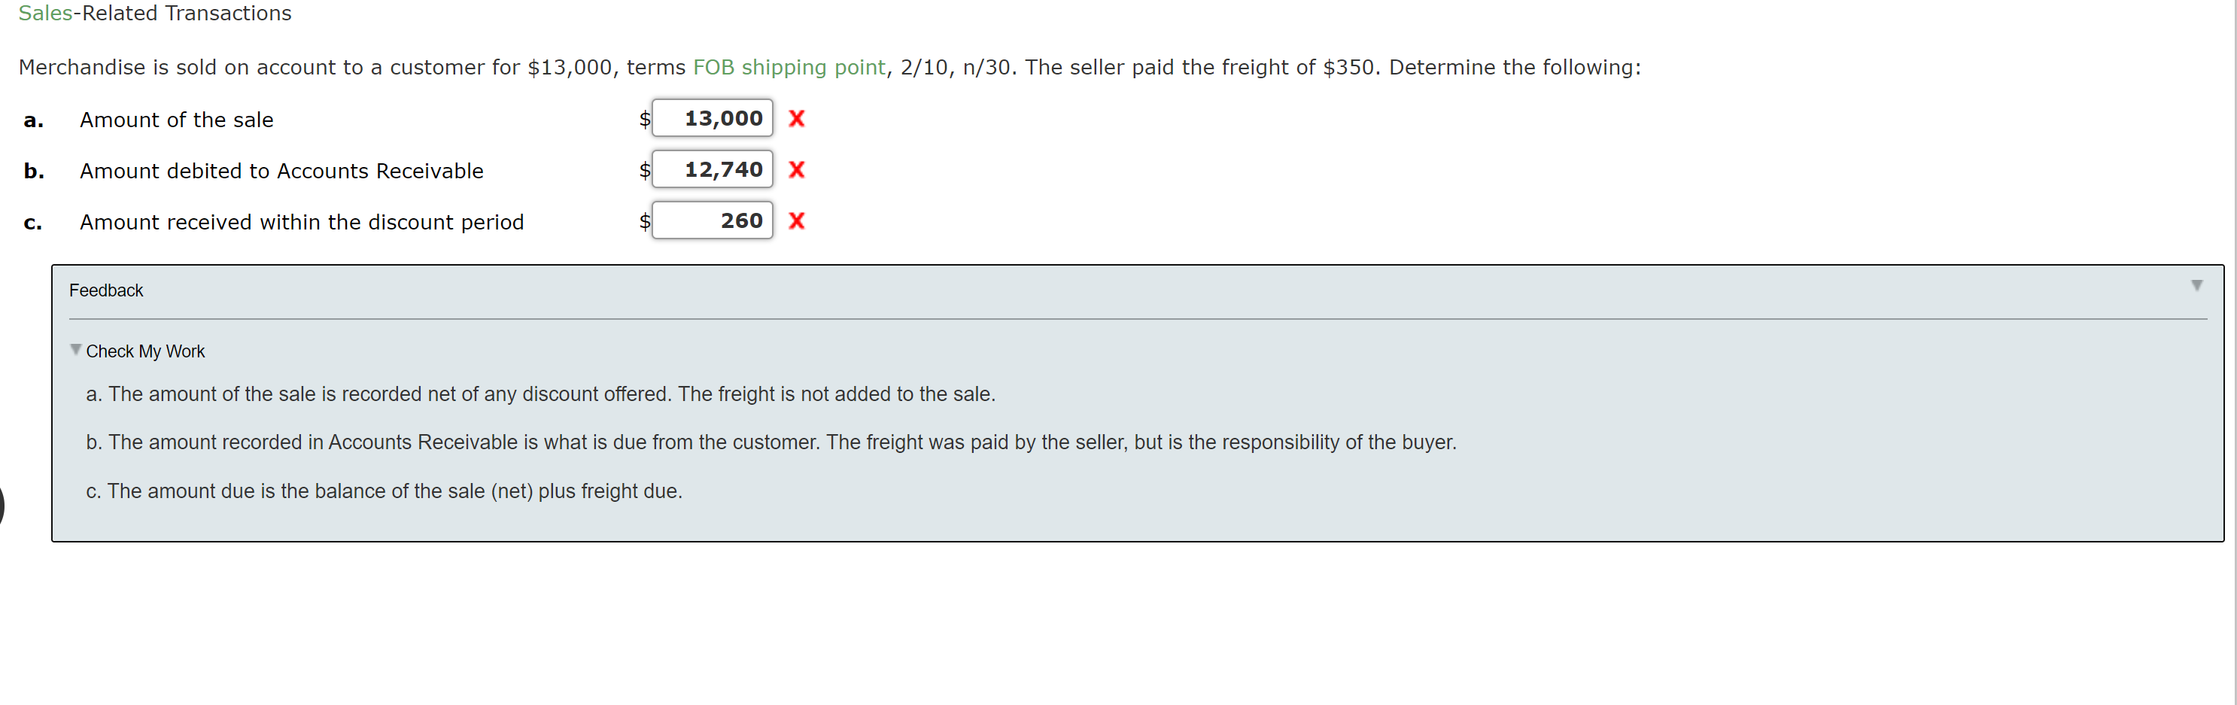Open the FOB shipping point definition link
Image resolution: width=2237 pixels, height=705 pixels.
pos(787,67)
